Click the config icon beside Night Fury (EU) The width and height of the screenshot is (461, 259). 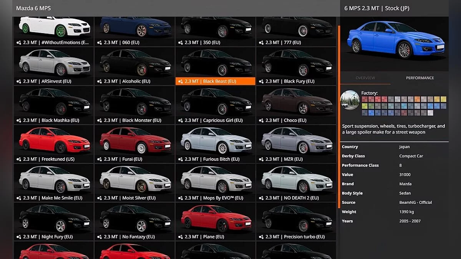pyautogui.click(x=19, y=237)
